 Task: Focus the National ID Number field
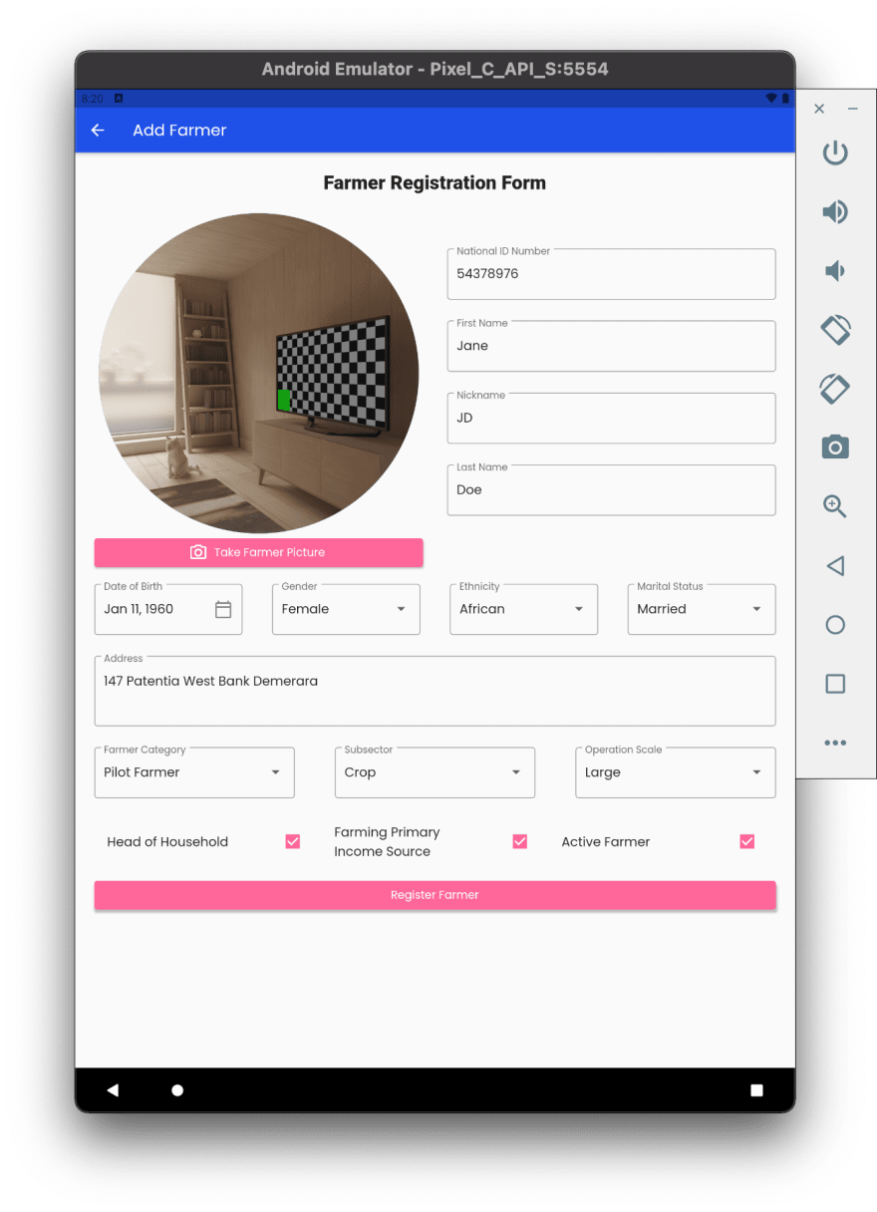[x=612, y=274]
